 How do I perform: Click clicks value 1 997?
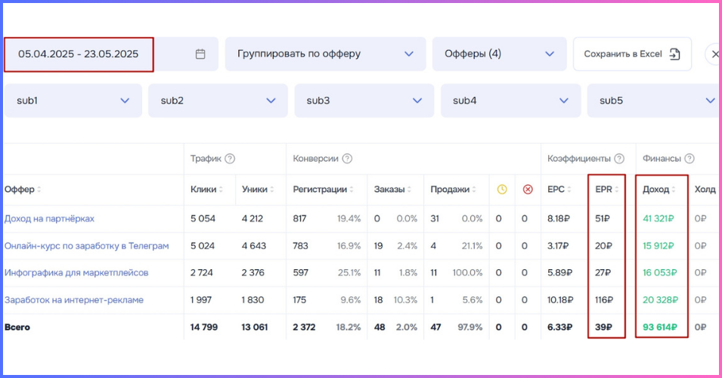201,299
